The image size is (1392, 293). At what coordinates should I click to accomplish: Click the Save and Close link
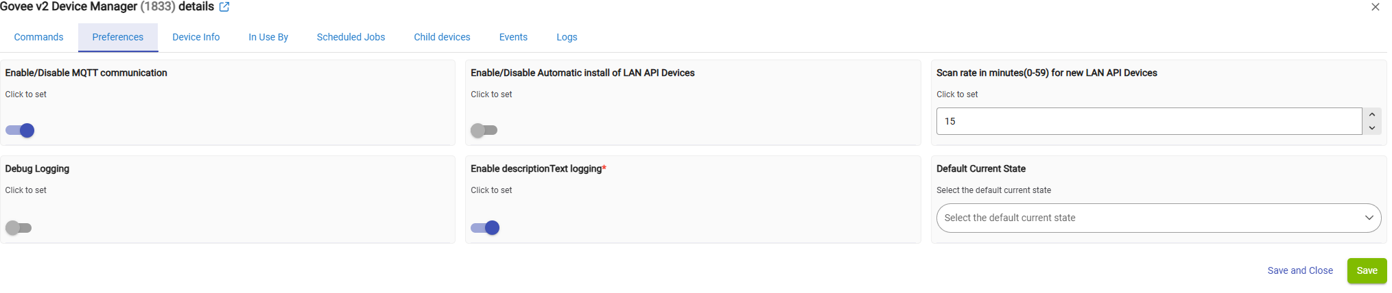pyautogui.click(x=1300, y=270)
